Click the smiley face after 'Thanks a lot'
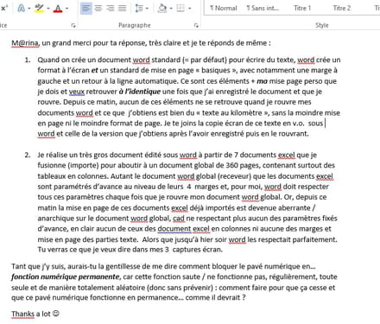 click(56, 314)
